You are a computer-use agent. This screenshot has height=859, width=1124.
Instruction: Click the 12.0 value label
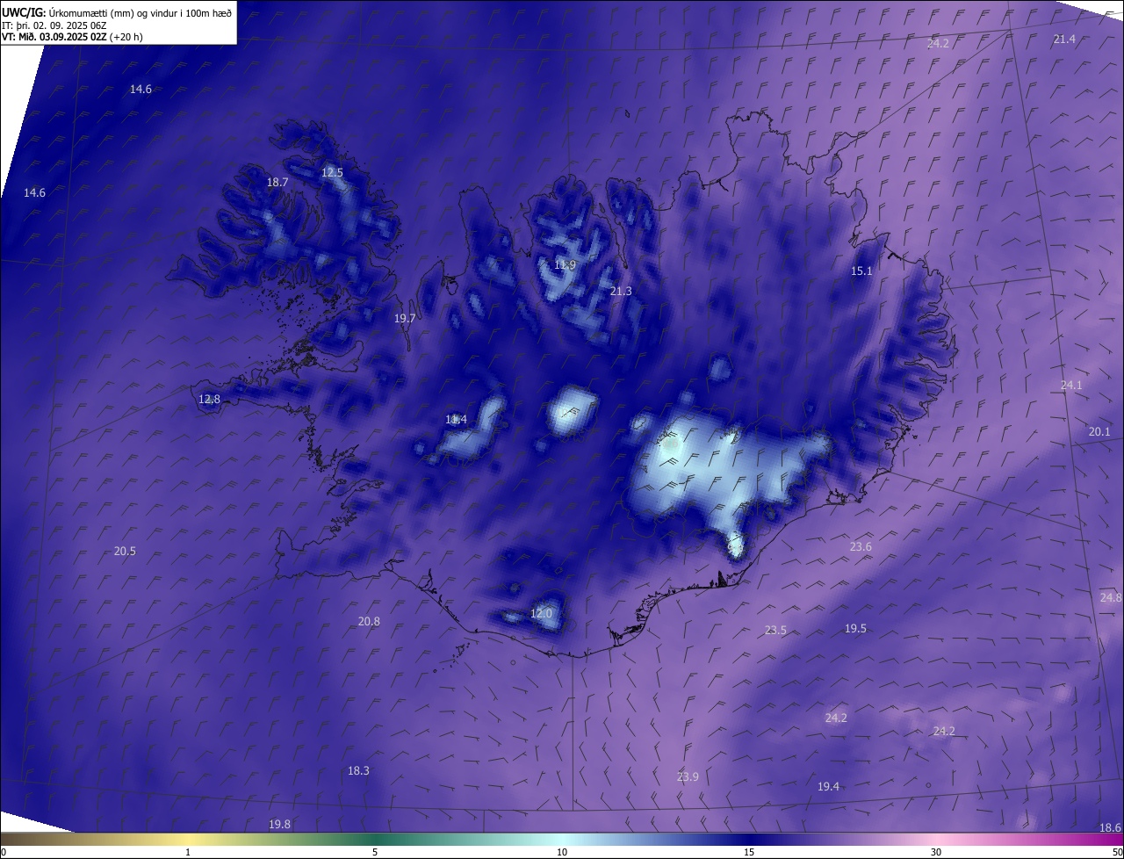point(541,614)
